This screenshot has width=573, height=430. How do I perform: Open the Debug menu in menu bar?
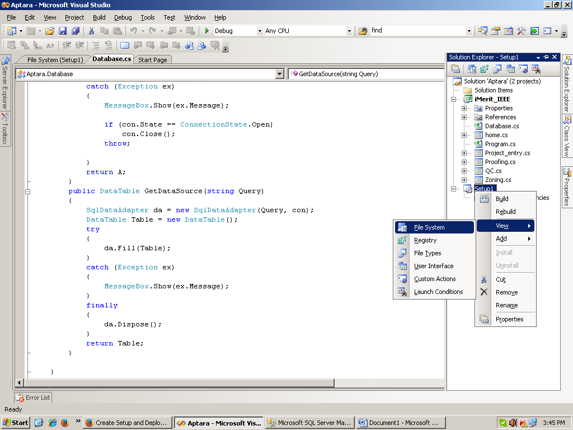pos(123,17)
